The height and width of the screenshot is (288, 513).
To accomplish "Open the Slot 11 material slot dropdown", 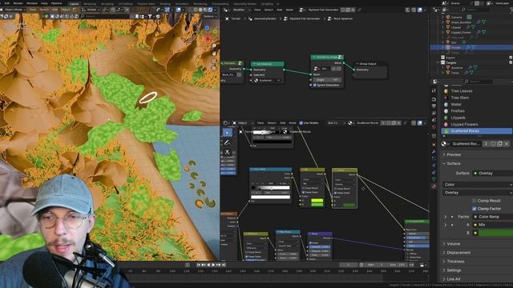I will [x=337, y=123].
